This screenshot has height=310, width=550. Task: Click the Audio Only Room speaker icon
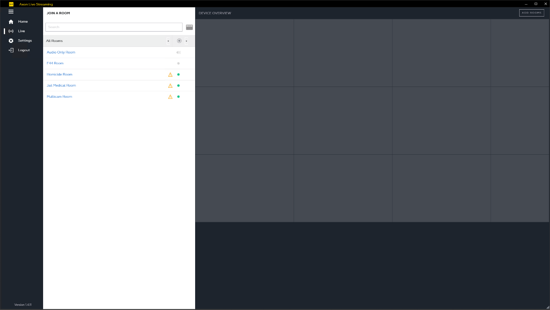[x=178, y=52]
